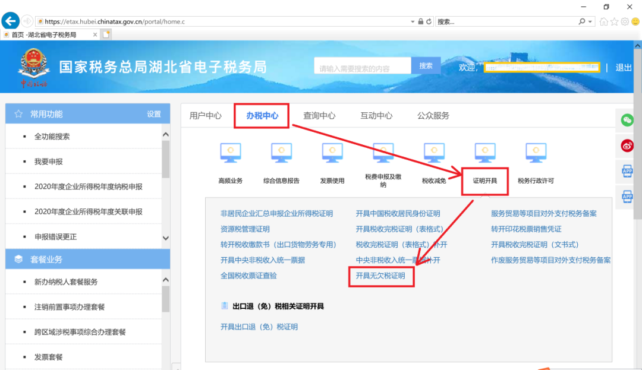The width and height of the screenshot is (642, 370).
Task: Switch to the 办税中心 tab
Action: tap(262, 116)
